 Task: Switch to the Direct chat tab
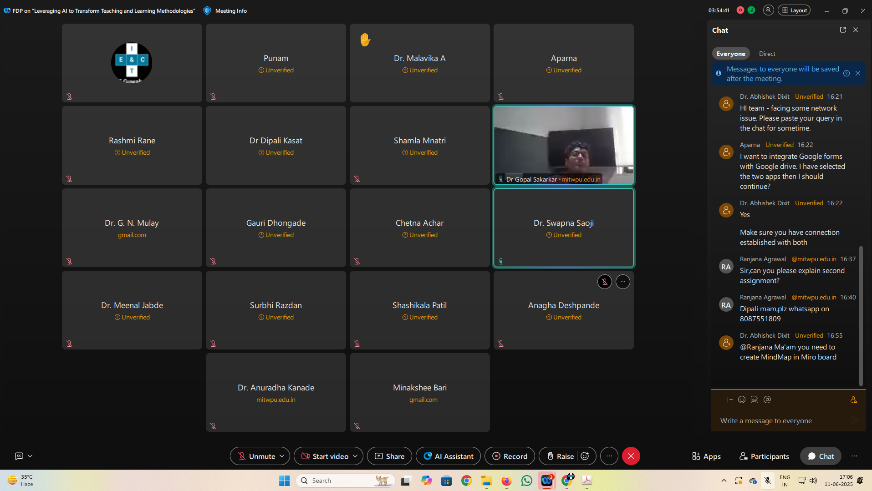pos(767,54)
